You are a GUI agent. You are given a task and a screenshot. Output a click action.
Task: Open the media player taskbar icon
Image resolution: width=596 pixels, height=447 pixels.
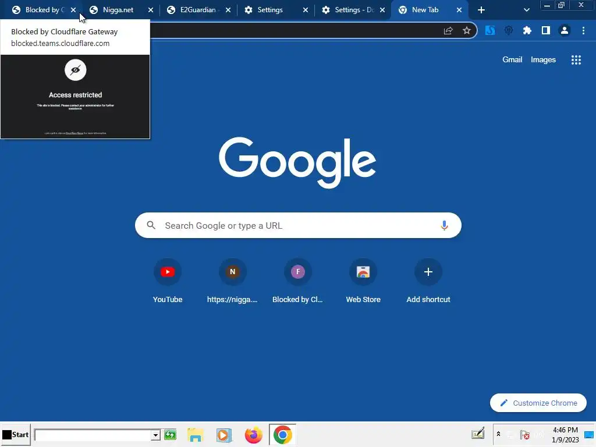224,435
